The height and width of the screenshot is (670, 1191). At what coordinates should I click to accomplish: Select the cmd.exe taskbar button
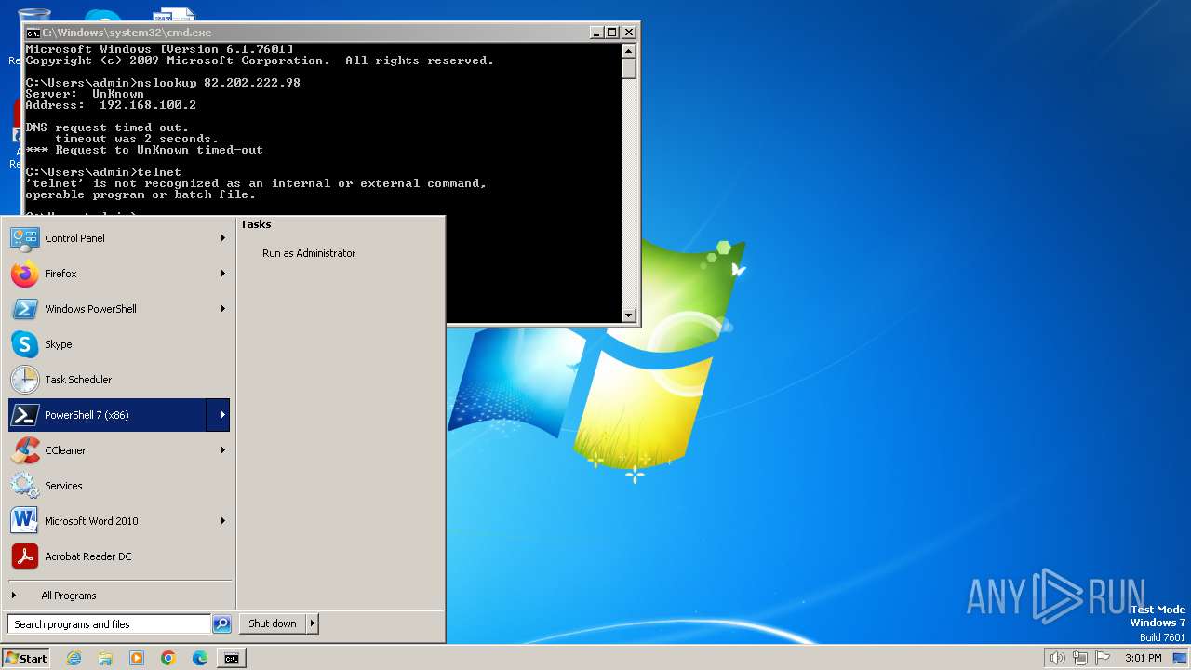click(x=232, y=658)
